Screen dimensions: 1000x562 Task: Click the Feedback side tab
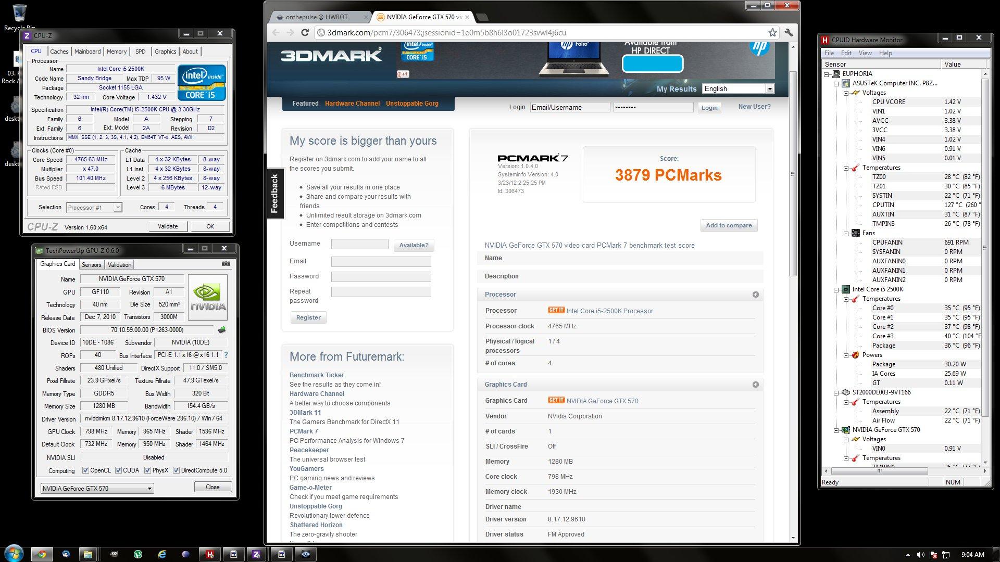(275, 194)
